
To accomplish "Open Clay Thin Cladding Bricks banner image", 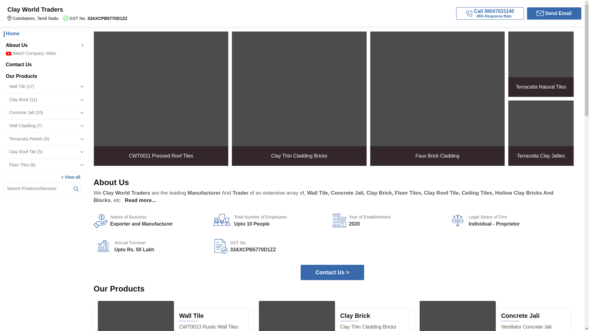I will (x=299, y=99).
